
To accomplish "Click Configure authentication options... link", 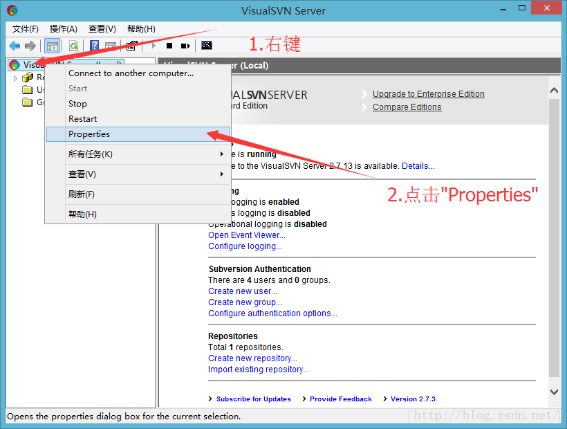I will tap(272, 313).
